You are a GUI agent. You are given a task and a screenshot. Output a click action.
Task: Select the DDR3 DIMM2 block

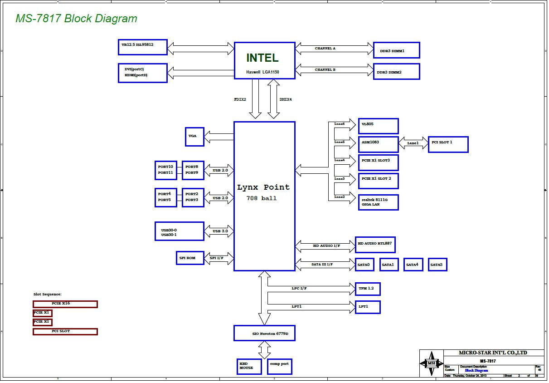(x=396, y=72)
